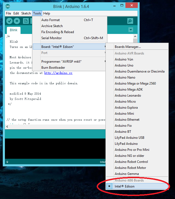This screenshot has width=175, height=199.
Task: Select Arduino NG or older board
Action: [x=137, y=156]
